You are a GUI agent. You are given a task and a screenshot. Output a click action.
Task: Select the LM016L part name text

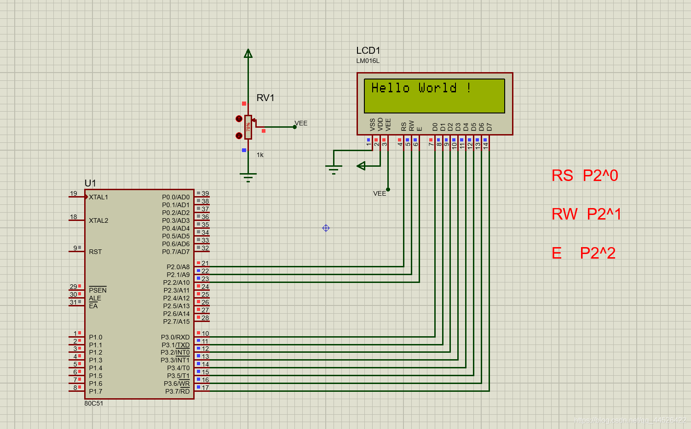[x=368, y=61]
